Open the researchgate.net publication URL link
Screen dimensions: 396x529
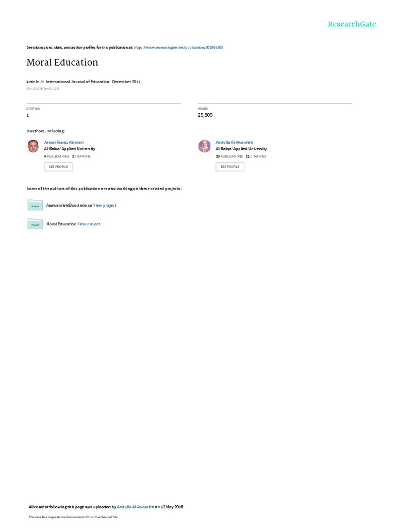[178, 48]
